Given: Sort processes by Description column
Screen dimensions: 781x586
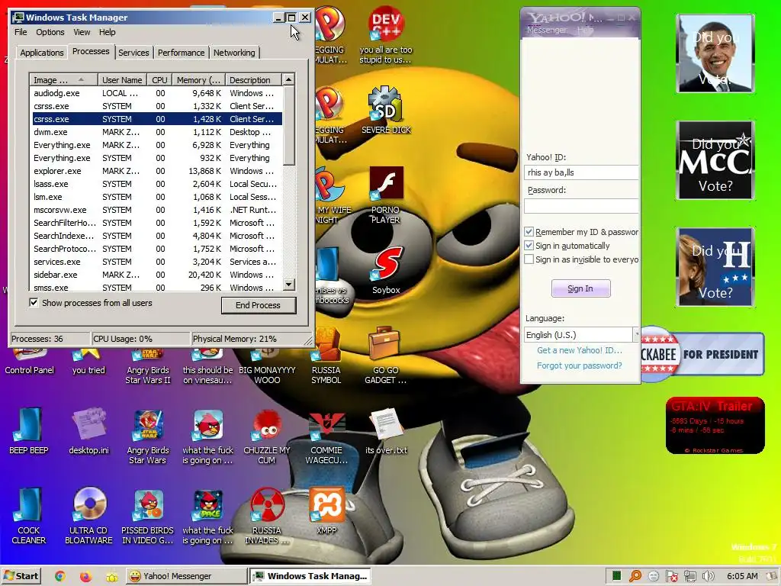Looking at the screenshot, I should (253, 79).
